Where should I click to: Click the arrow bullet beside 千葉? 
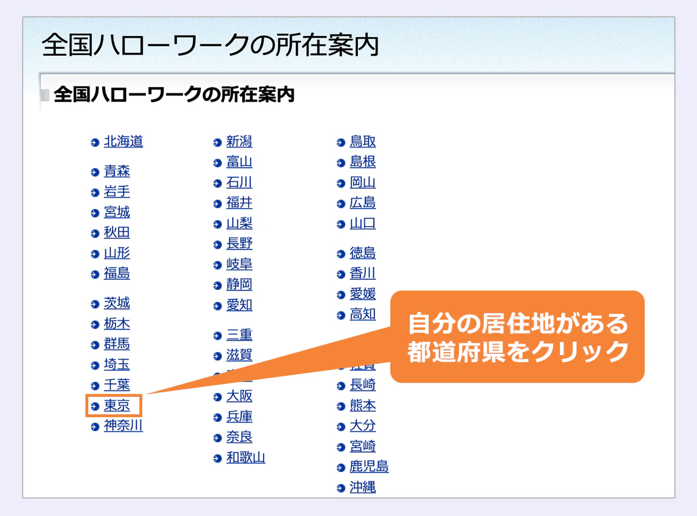pyautogui.click(x=95, y=386)
